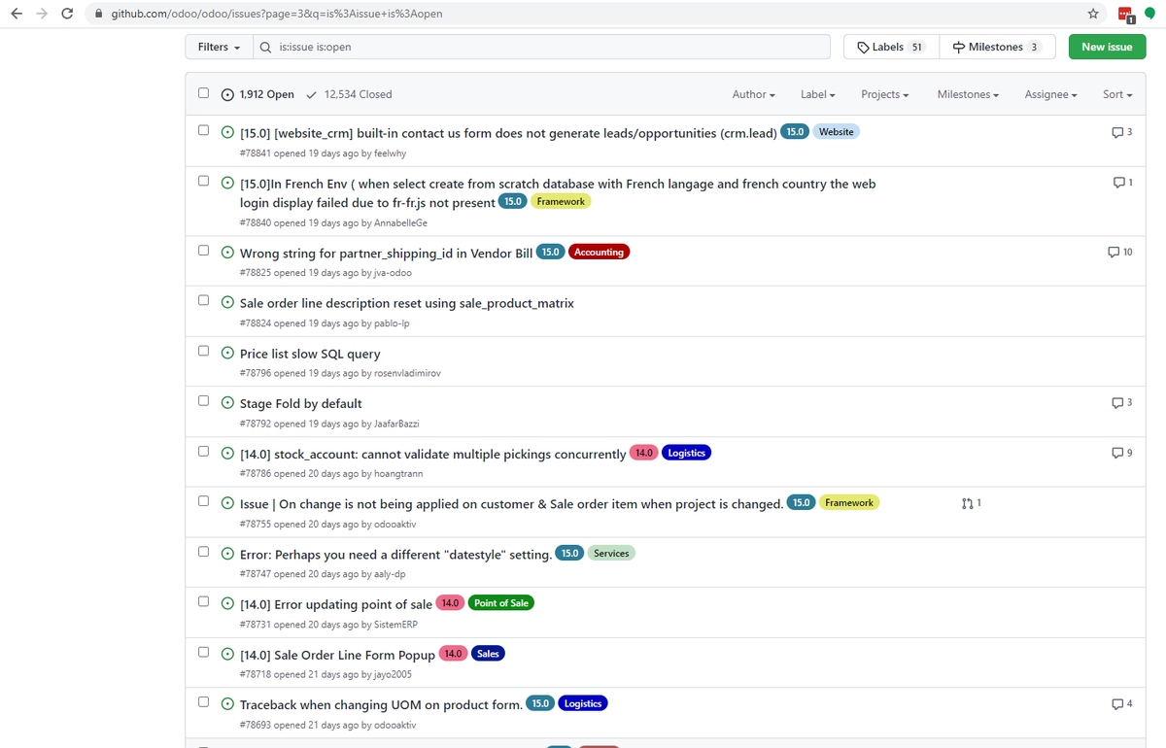Open author profile SistemERP
The height and width of the screenshot is (748, 1166).
click(396, 625)
